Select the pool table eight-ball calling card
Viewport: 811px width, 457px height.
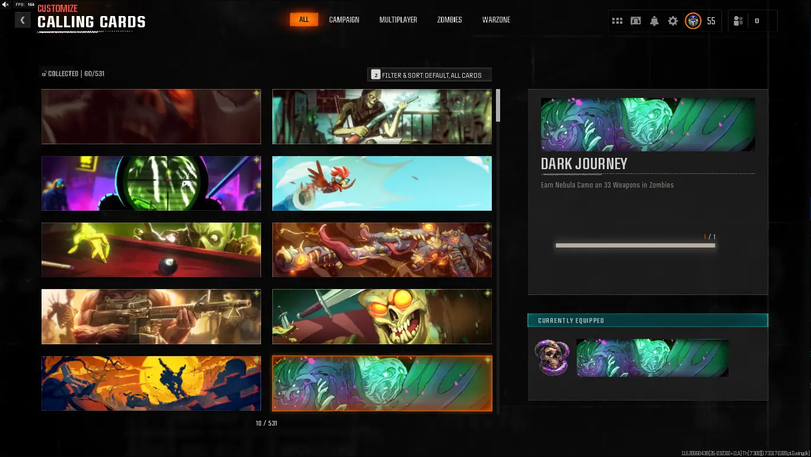[151, 250]
